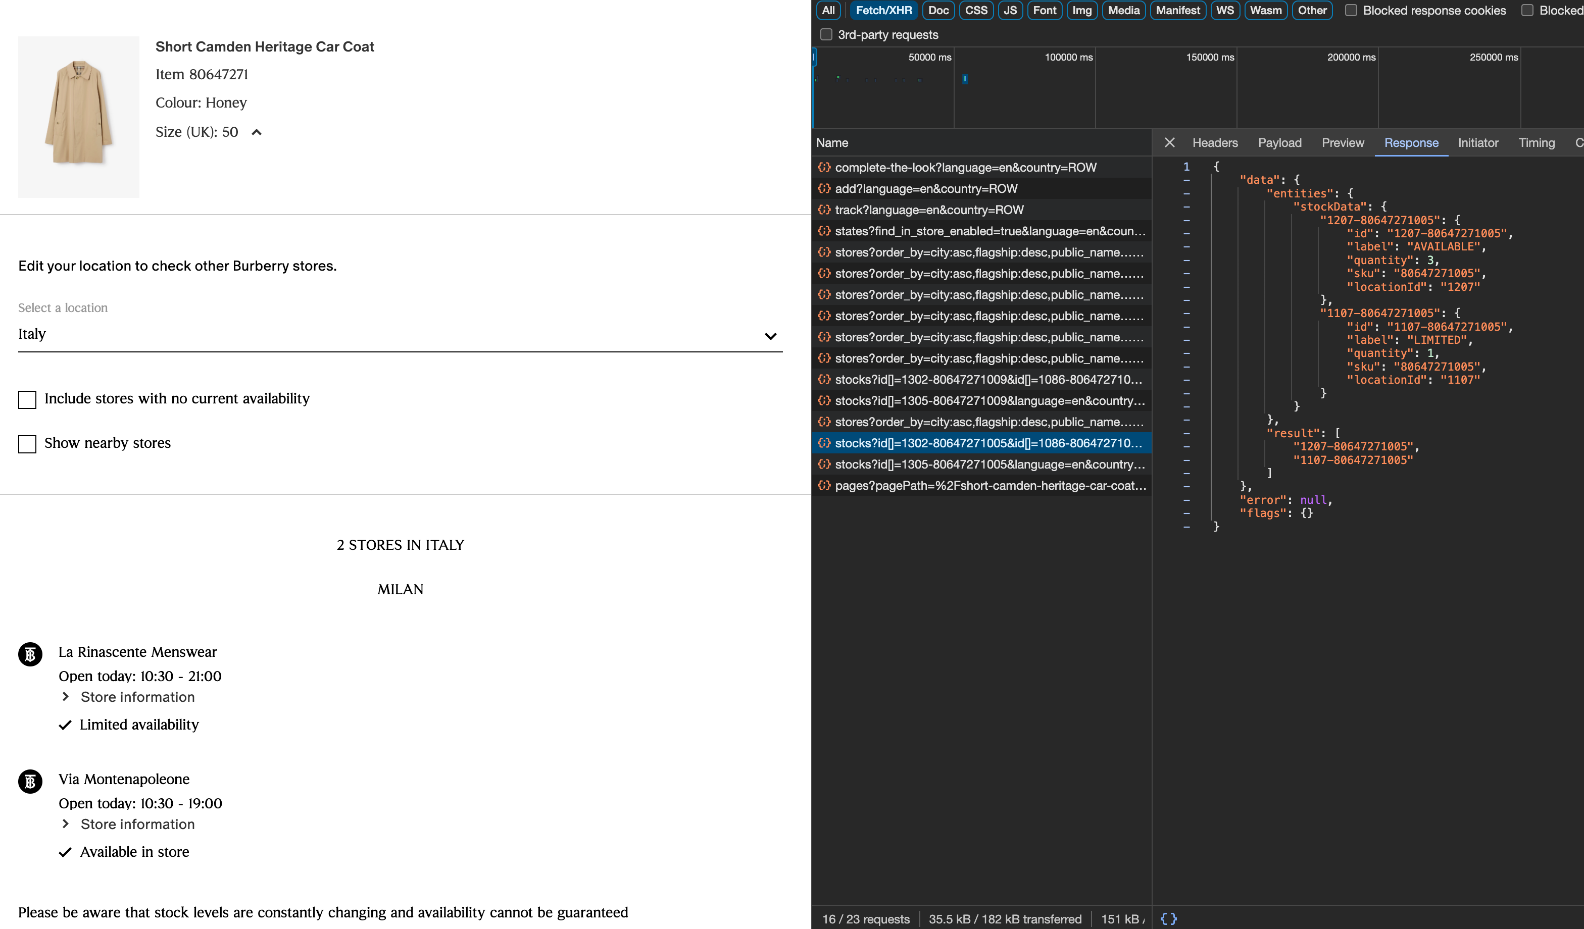Enable Include stores with no current availability
Screen dimensions: 1584x929
[27, 399]
